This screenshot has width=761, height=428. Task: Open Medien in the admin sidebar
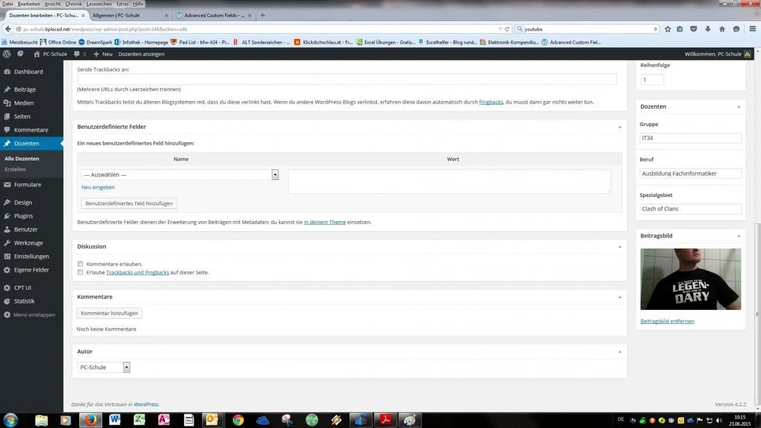pyautogui.click(x=24, y=103)
